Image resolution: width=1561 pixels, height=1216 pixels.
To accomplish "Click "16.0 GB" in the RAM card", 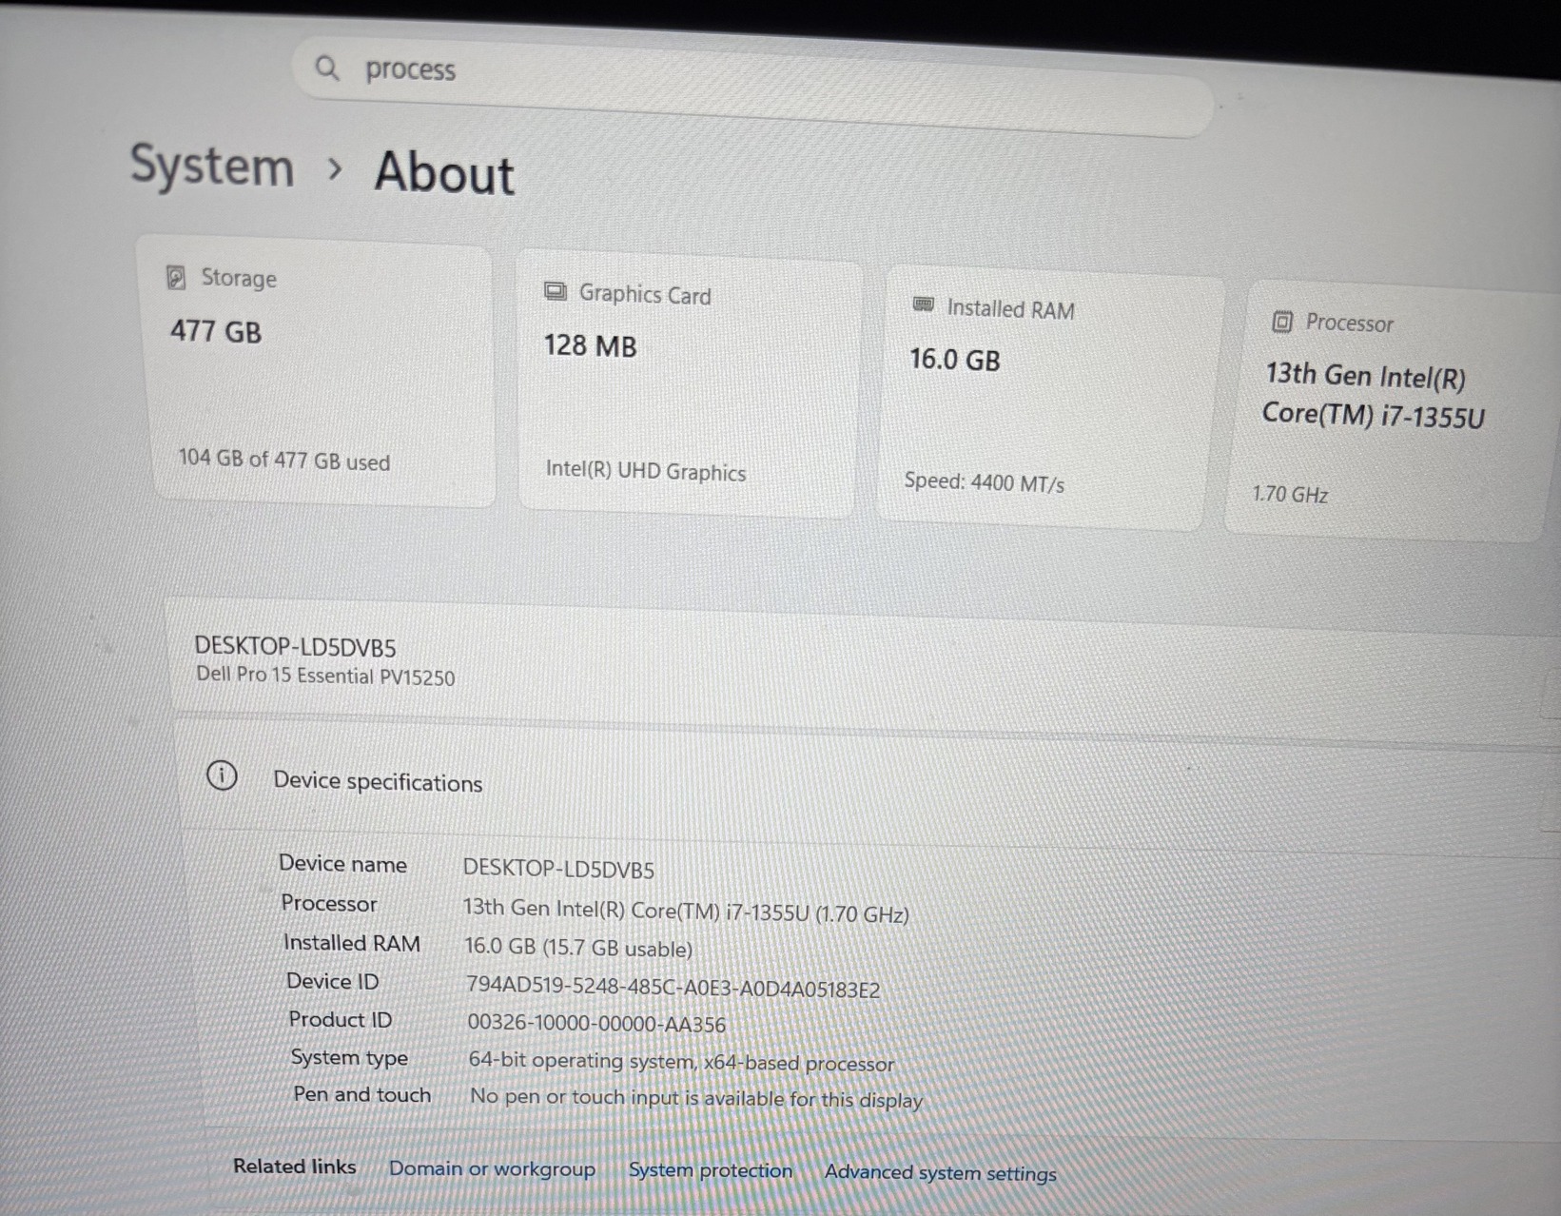I will (x=955, y=360).
